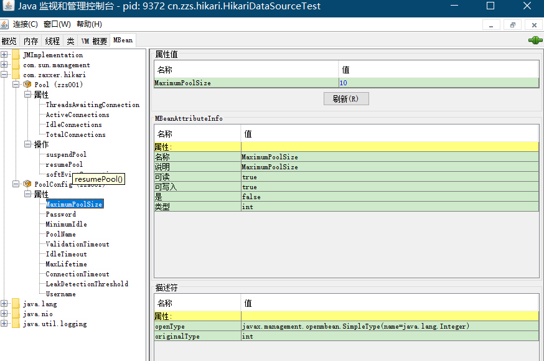Open the 连接(C) menu
Viewport: 544px width, 361px height.
[x=26, y=24]
